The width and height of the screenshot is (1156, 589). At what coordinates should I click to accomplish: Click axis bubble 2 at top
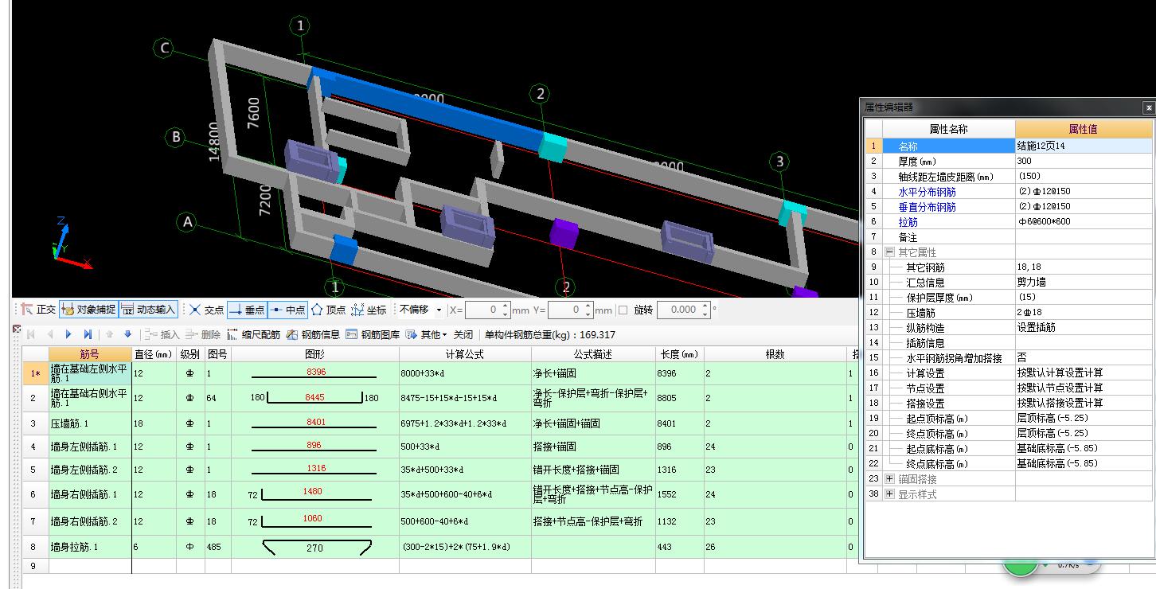[541, 95]
